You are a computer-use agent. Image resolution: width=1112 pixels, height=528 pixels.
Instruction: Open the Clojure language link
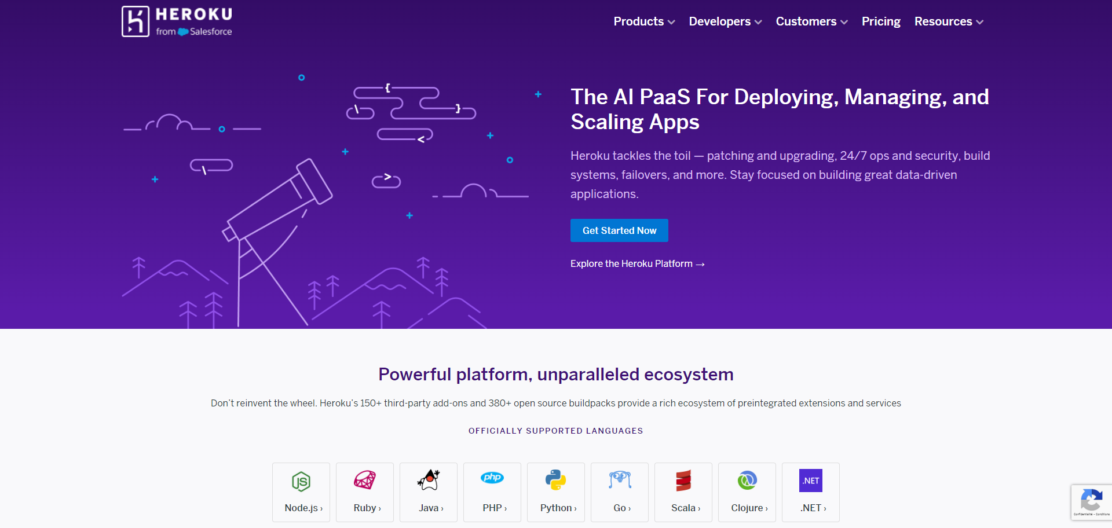click(747, 492)
